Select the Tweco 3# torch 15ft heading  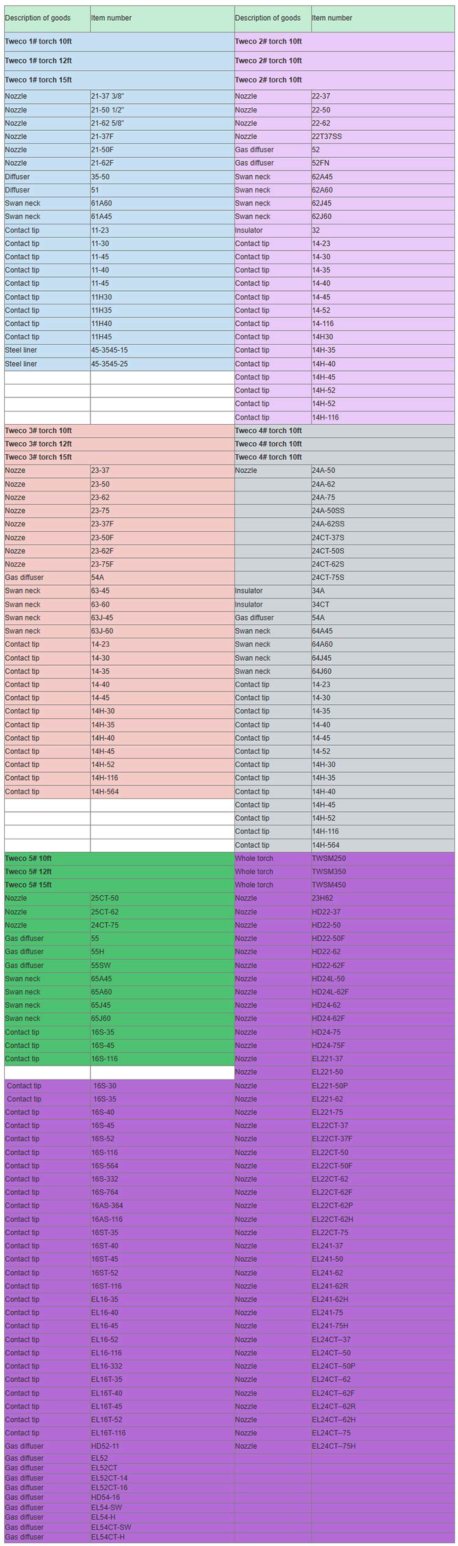38,457
